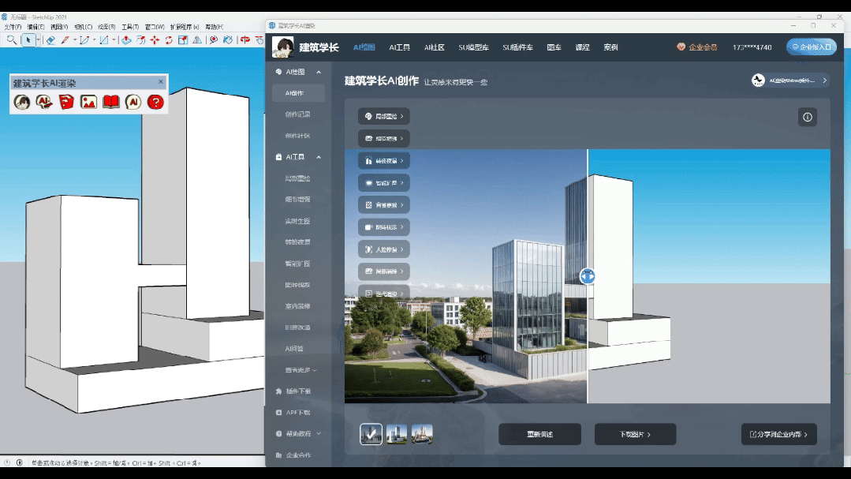851x479 pixels.
Task: Choose the Offset tool in SketchUp
Action: click(140, 39)
